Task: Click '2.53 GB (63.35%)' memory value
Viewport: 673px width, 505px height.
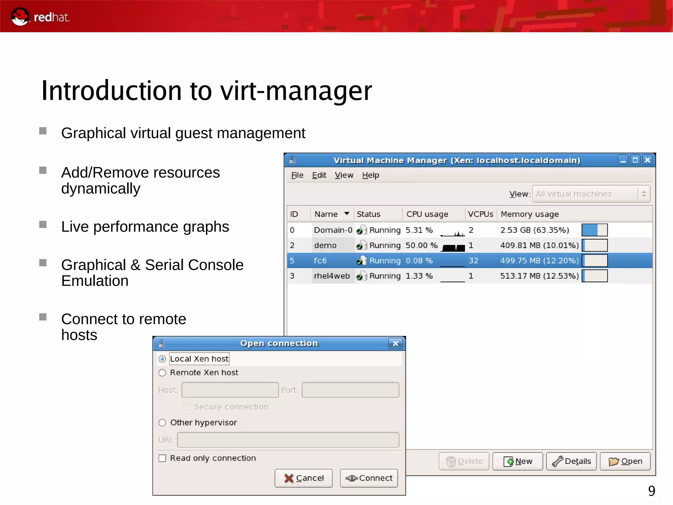Action: tap(535, 230)
